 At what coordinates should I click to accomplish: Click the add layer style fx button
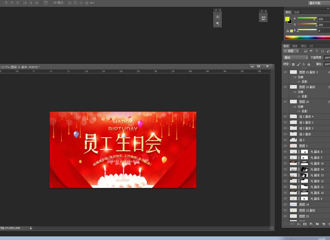click(298, 224)
